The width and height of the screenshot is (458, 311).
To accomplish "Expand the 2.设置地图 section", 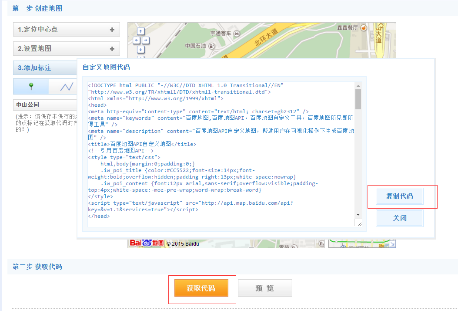I will click(x=67, y=48).
